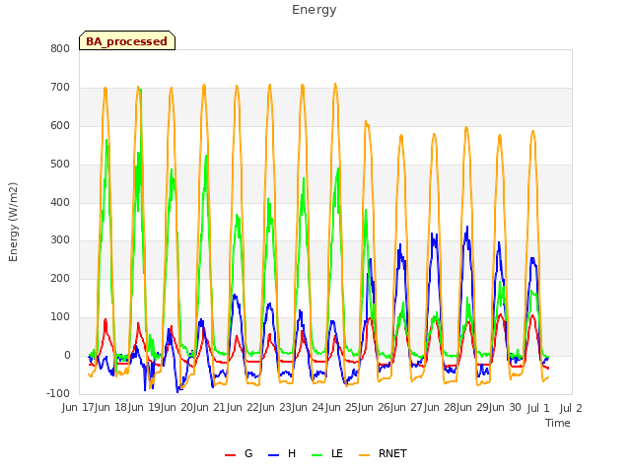Click the 'H' legend label

pyautogui.click(x=292, y=453)
